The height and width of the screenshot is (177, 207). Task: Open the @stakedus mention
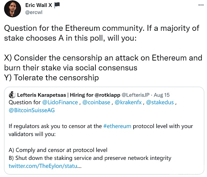click(160, 102)
